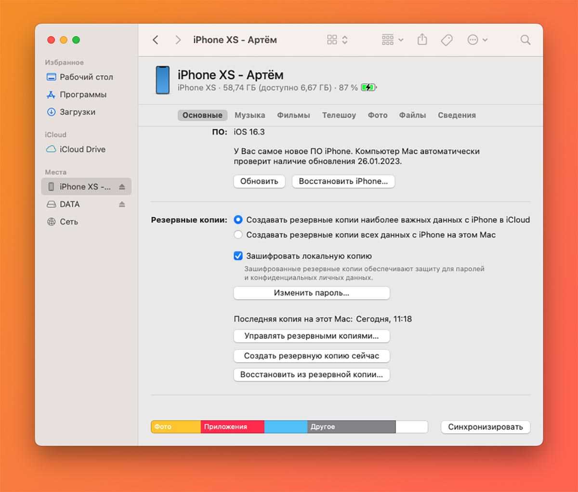578x492 pixels.
Task: Select Сеть in the sidebar
Action: [x=68, y=222]
